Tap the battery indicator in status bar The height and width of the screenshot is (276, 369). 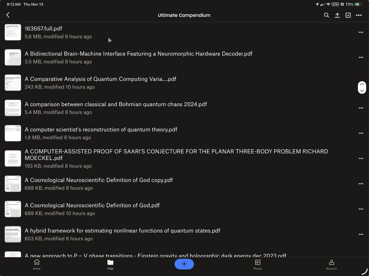click(358, 4)
